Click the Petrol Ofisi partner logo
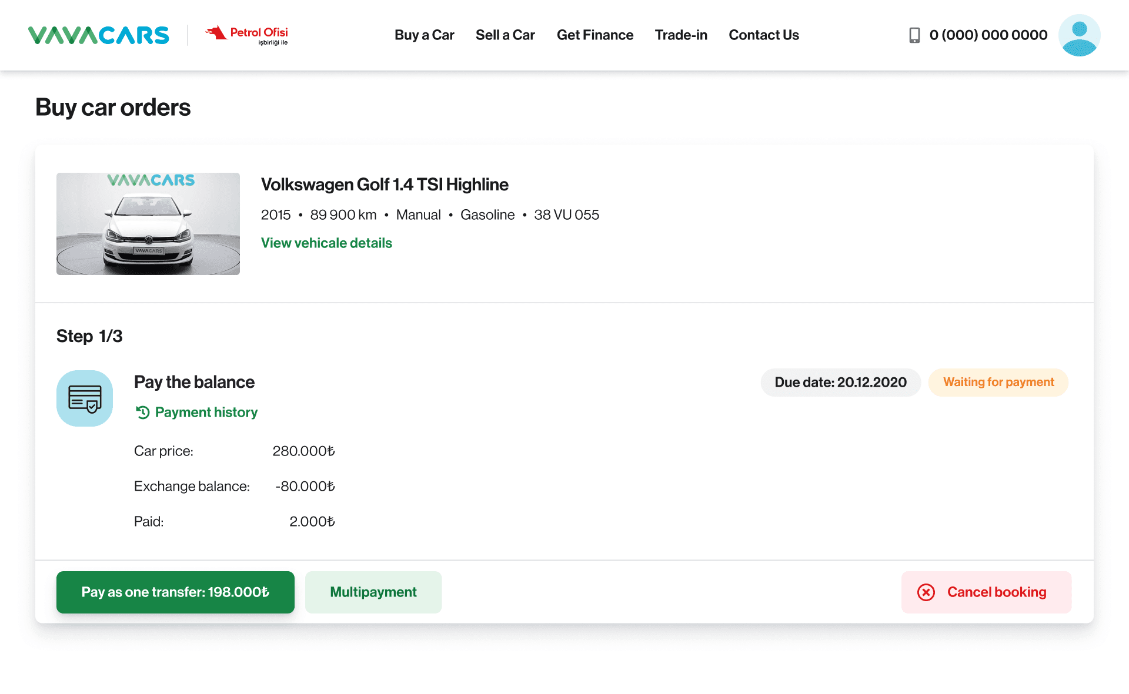The width and height of the screenshot is (1129, 694). pos(247,35)
